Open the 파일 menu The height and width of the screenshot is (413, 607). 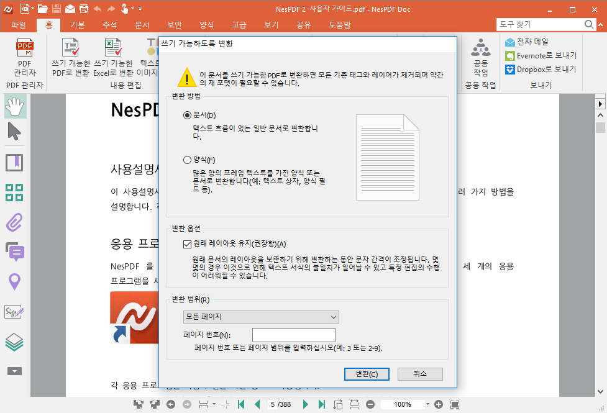tap(19, 25)
